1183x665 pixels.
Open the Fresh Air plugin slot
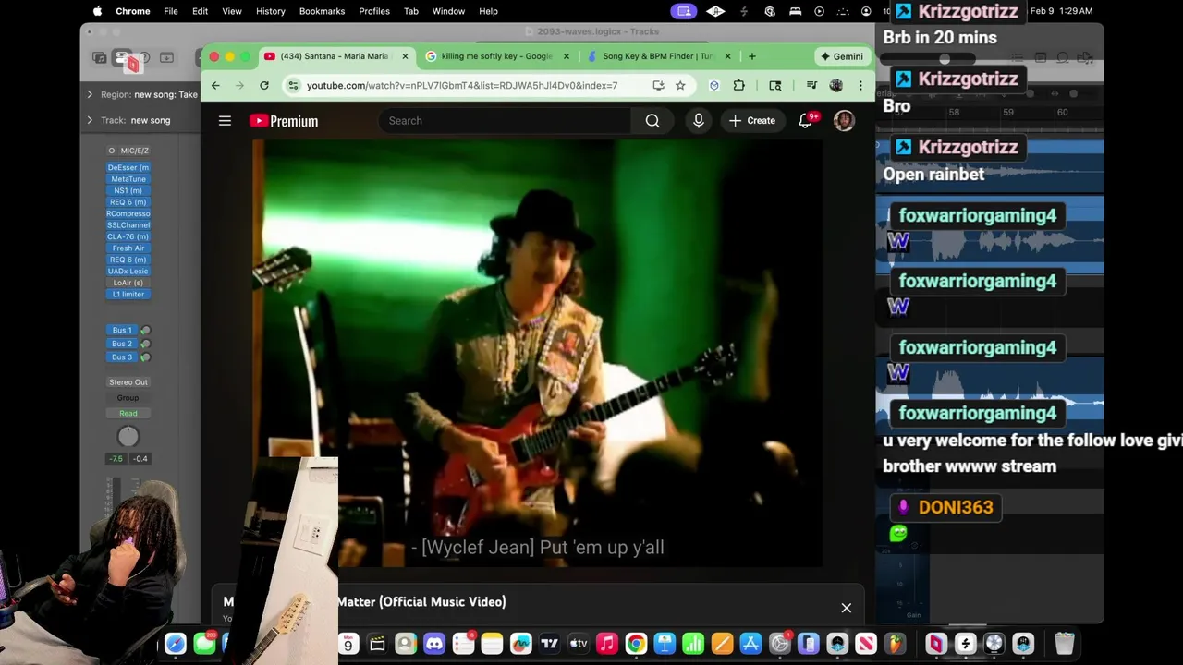pos(128,248)
